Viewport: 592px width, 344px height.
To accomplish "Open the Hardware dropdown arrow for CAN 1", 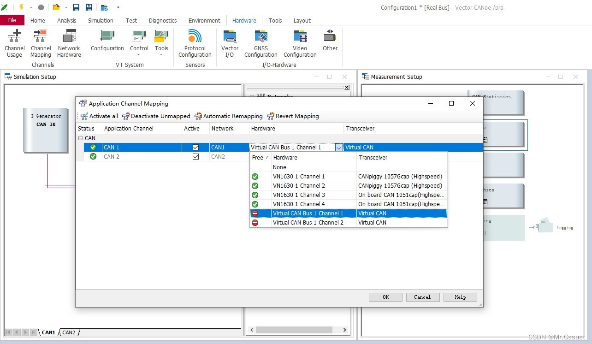I will coord(339,148).
